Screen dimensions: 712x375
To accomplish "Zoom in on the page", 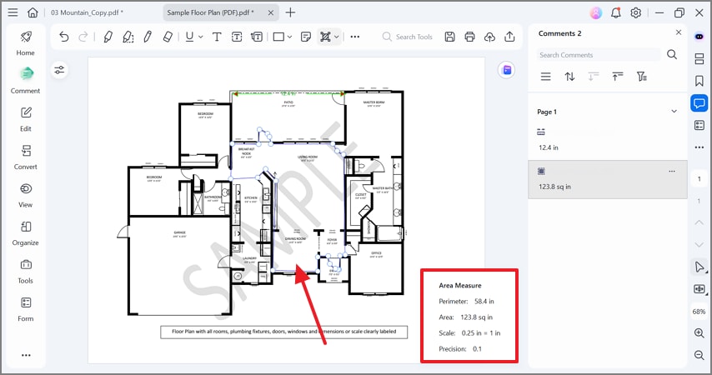I will tap(699, 333).
